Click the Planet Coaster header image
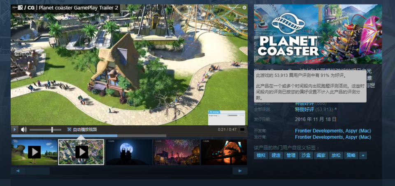395x186 pixels. pos(318,34)
